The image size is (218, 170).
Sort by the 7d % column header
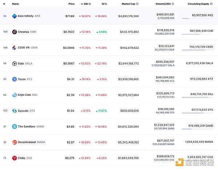click(104, 4)
